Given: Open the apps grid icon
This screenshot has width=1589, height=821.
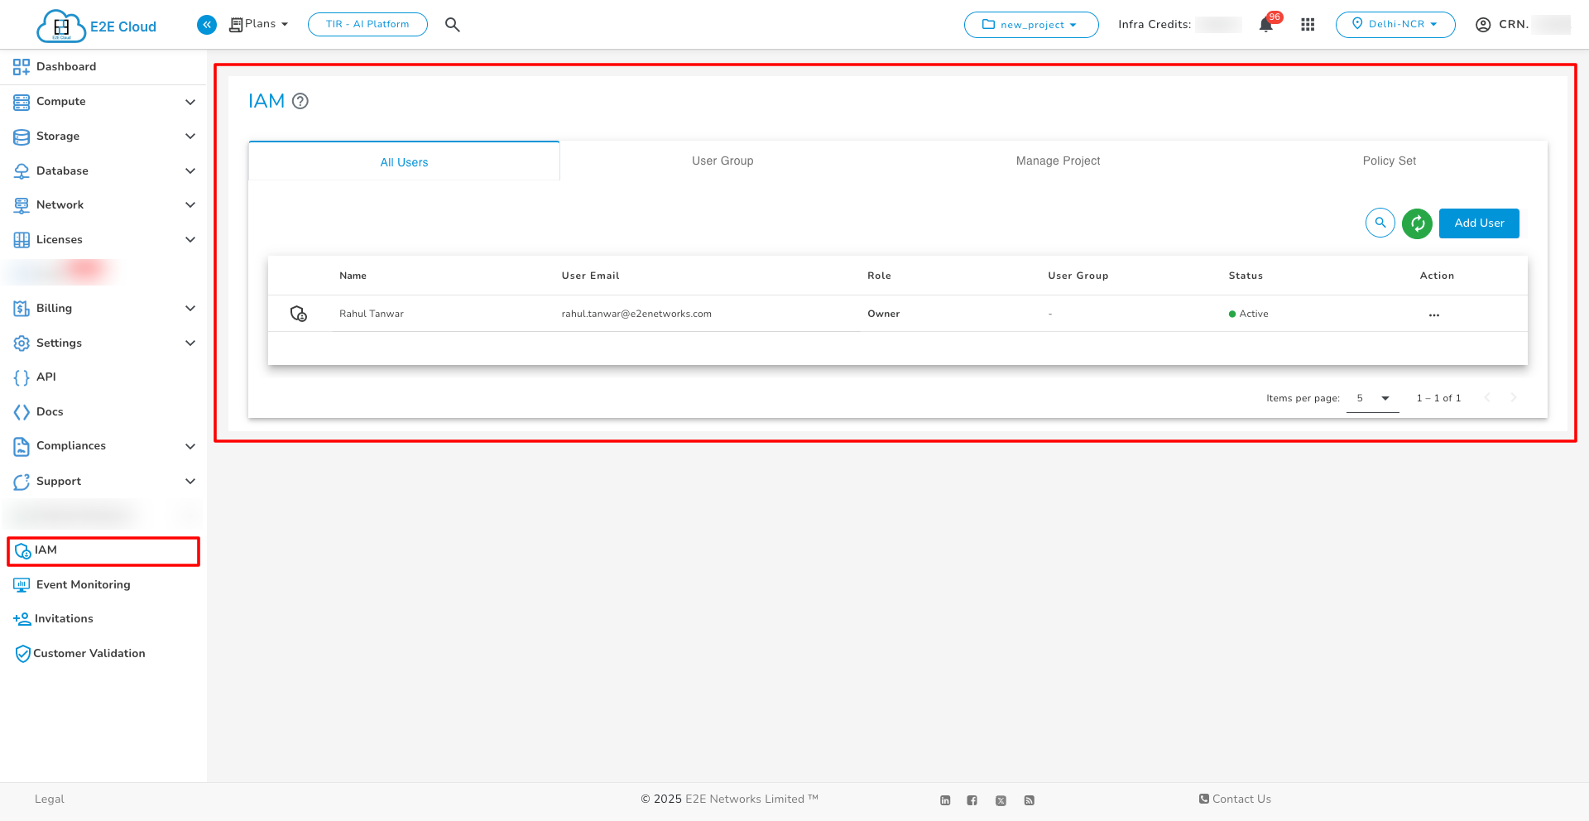Looking at the screenshot, I should coord(1308,25).
